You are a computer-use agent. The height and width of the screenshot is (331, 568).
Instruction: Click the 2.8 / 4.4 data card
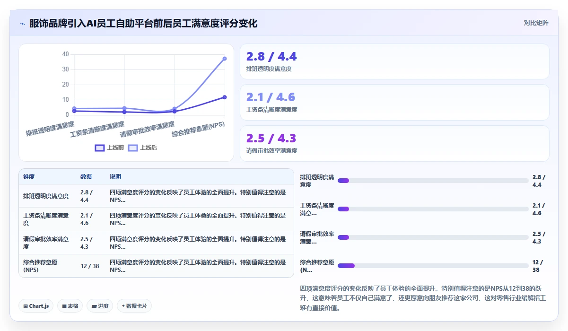(394, 61)
